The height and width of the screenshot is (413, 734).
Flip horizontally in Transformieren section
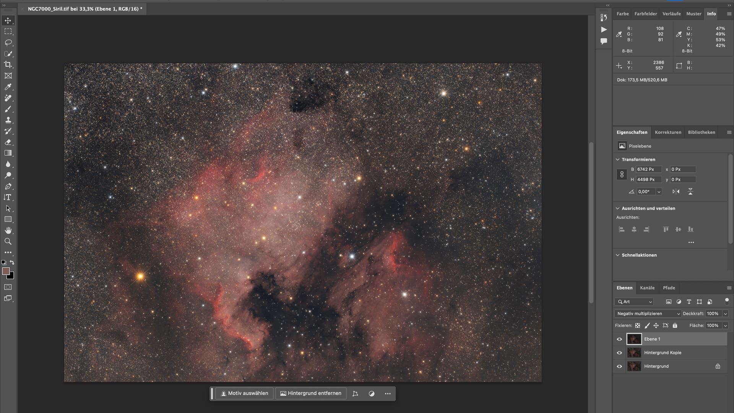click(x=676, y=192)
